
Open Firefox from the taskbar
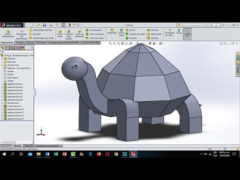[99, 154]
